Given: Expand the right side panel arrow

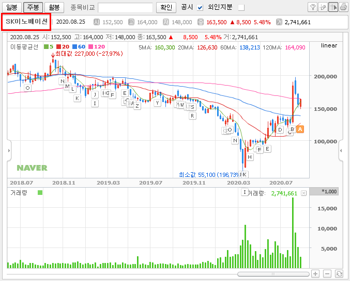Looking at the screenshot, I should click(x=341, y=151).
